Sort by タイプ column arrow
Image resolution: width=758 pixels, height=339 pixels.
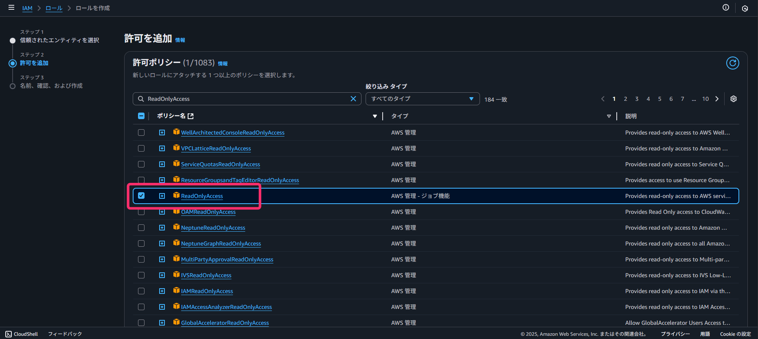coord(609,116)
